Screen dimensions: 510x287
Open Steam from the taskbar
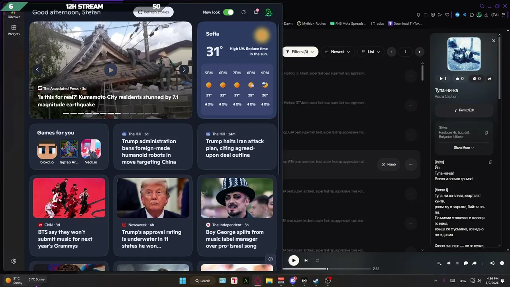tap(316, 281)
